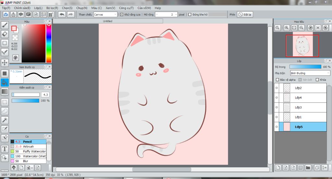
Task: Click the cloud save icon in toolbar
Action: (6, 14)
